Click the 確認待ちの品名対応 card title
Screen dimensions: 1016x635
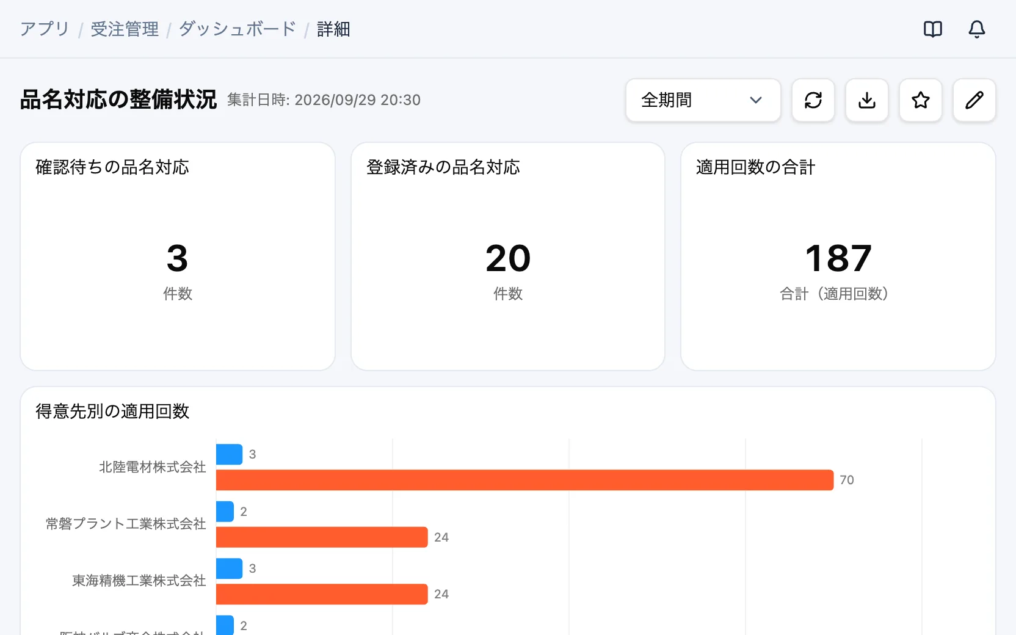(112, 167)
